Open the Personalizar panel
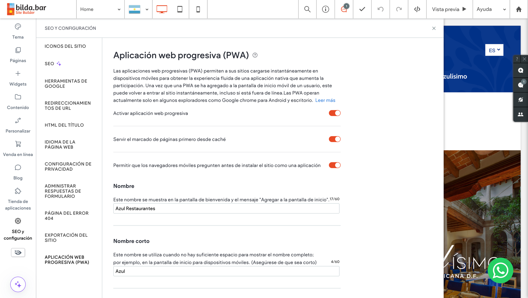Viewport: 528px width, 298px height. (x=18, y=125)
